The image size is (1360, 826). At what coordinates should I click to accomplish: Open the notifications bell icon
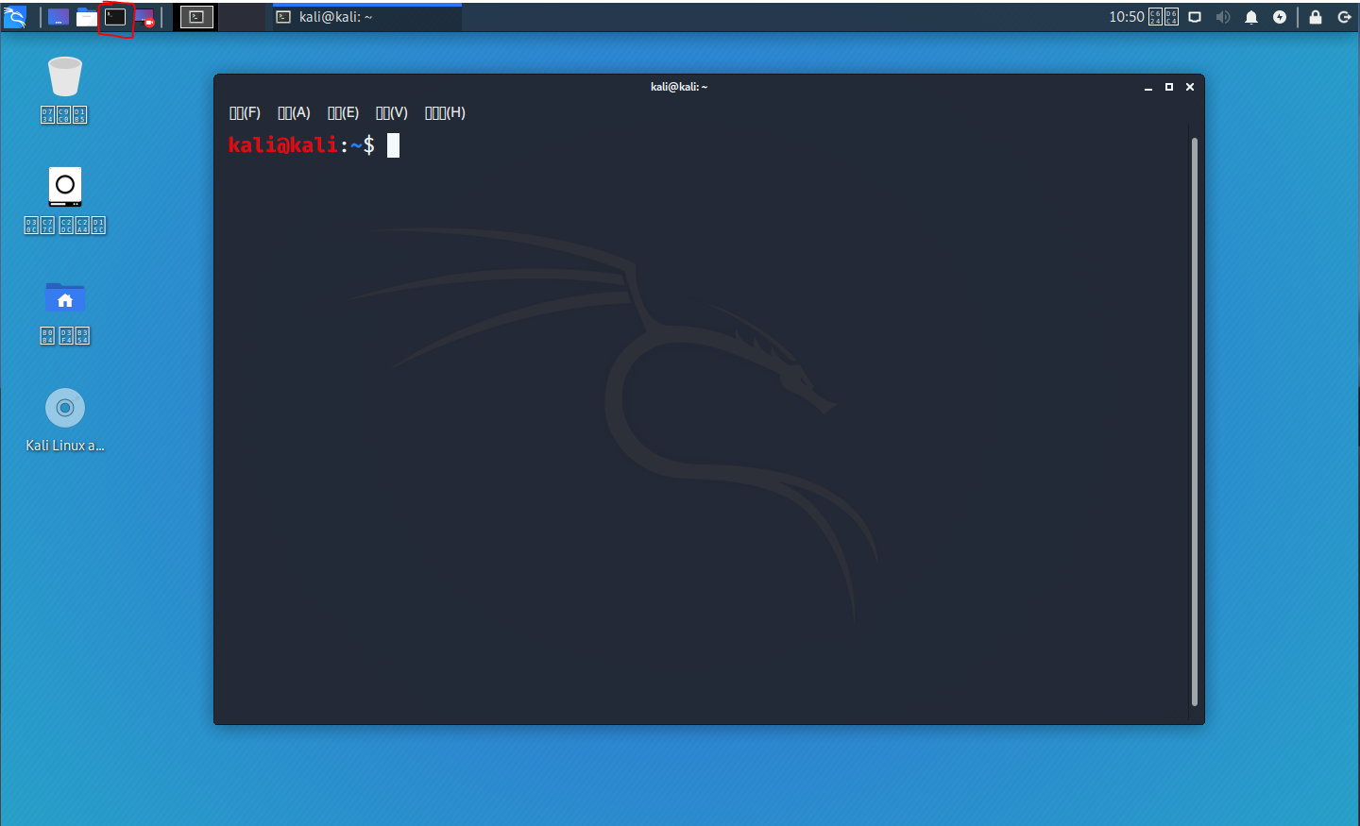tap(1251, 17)
